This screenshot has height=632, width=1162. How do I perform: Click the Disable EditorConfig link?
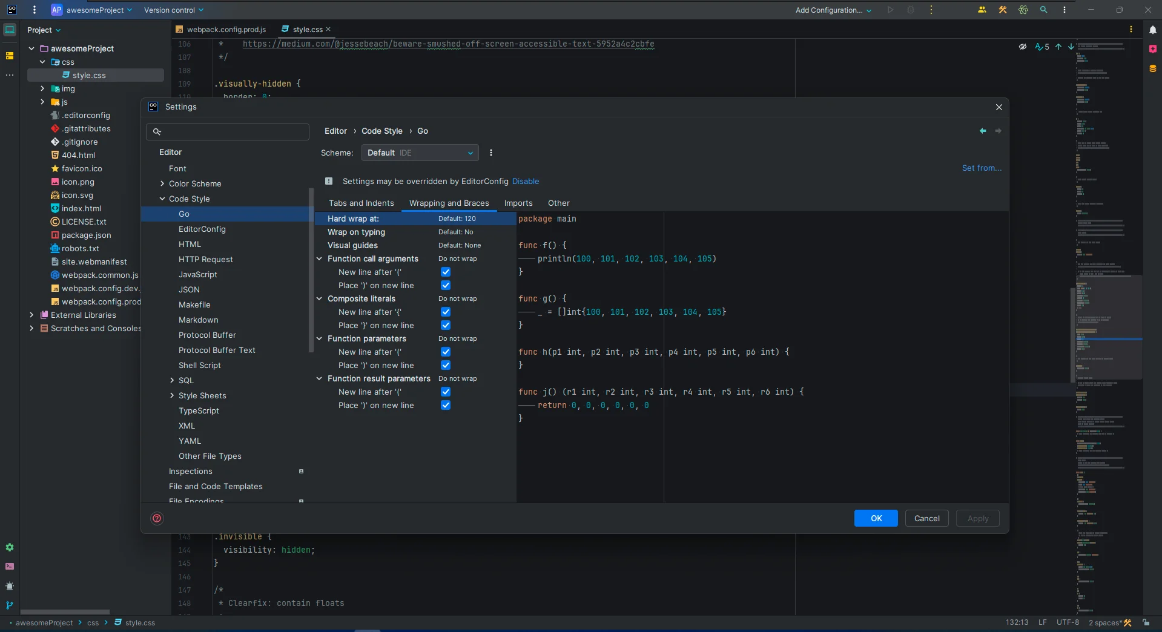tap(525, 182)
